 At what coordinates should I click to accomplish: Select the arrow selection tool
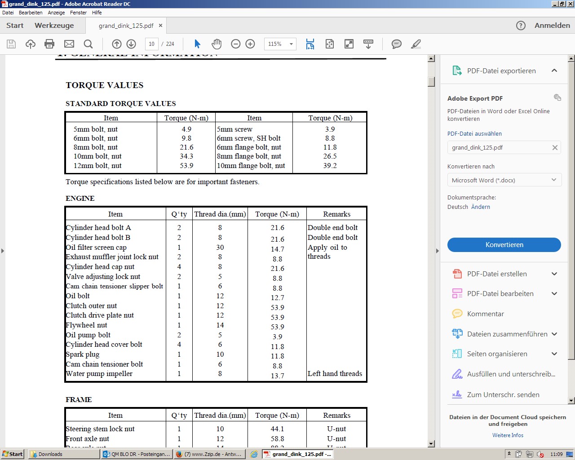[197, 44]
